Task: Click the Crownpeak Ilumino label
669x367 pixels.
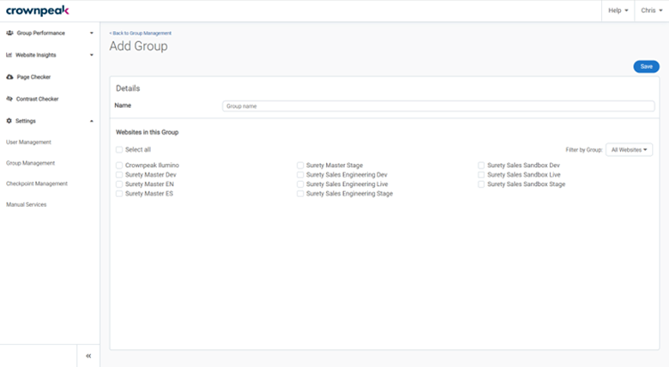Action: 152,165
